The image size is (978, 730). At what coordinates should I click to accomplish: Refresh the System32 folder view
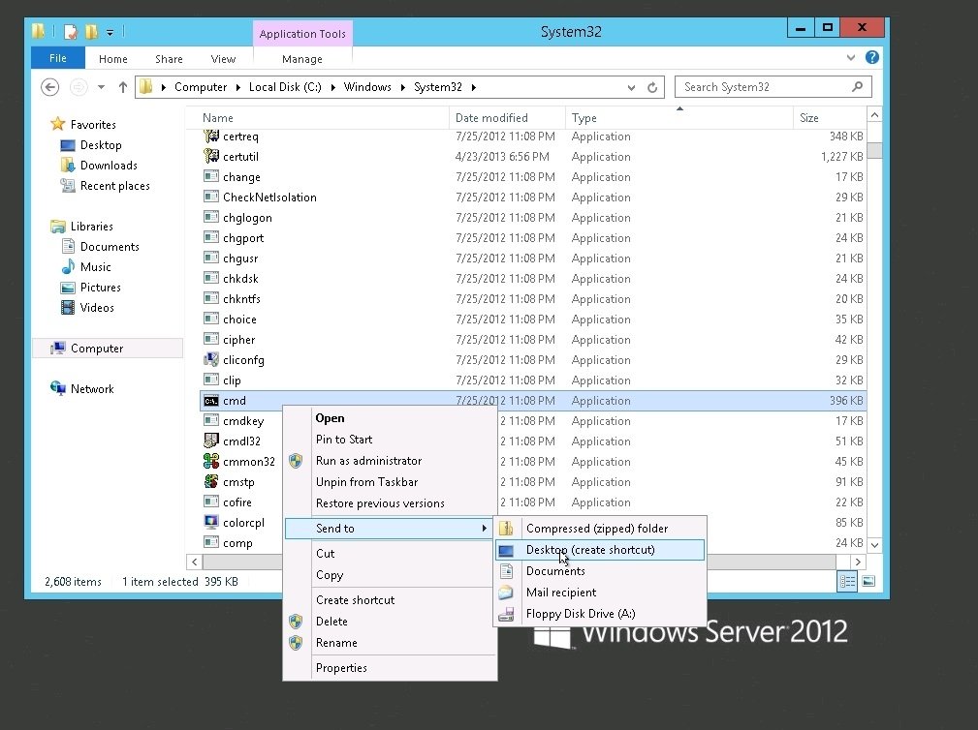pos(652,87)
